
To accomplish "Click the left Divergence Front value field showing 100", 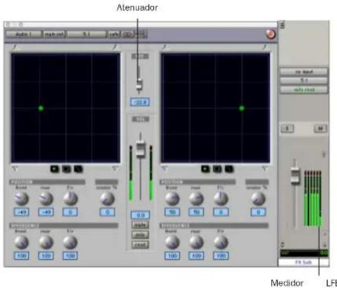I will pos(21,256).
